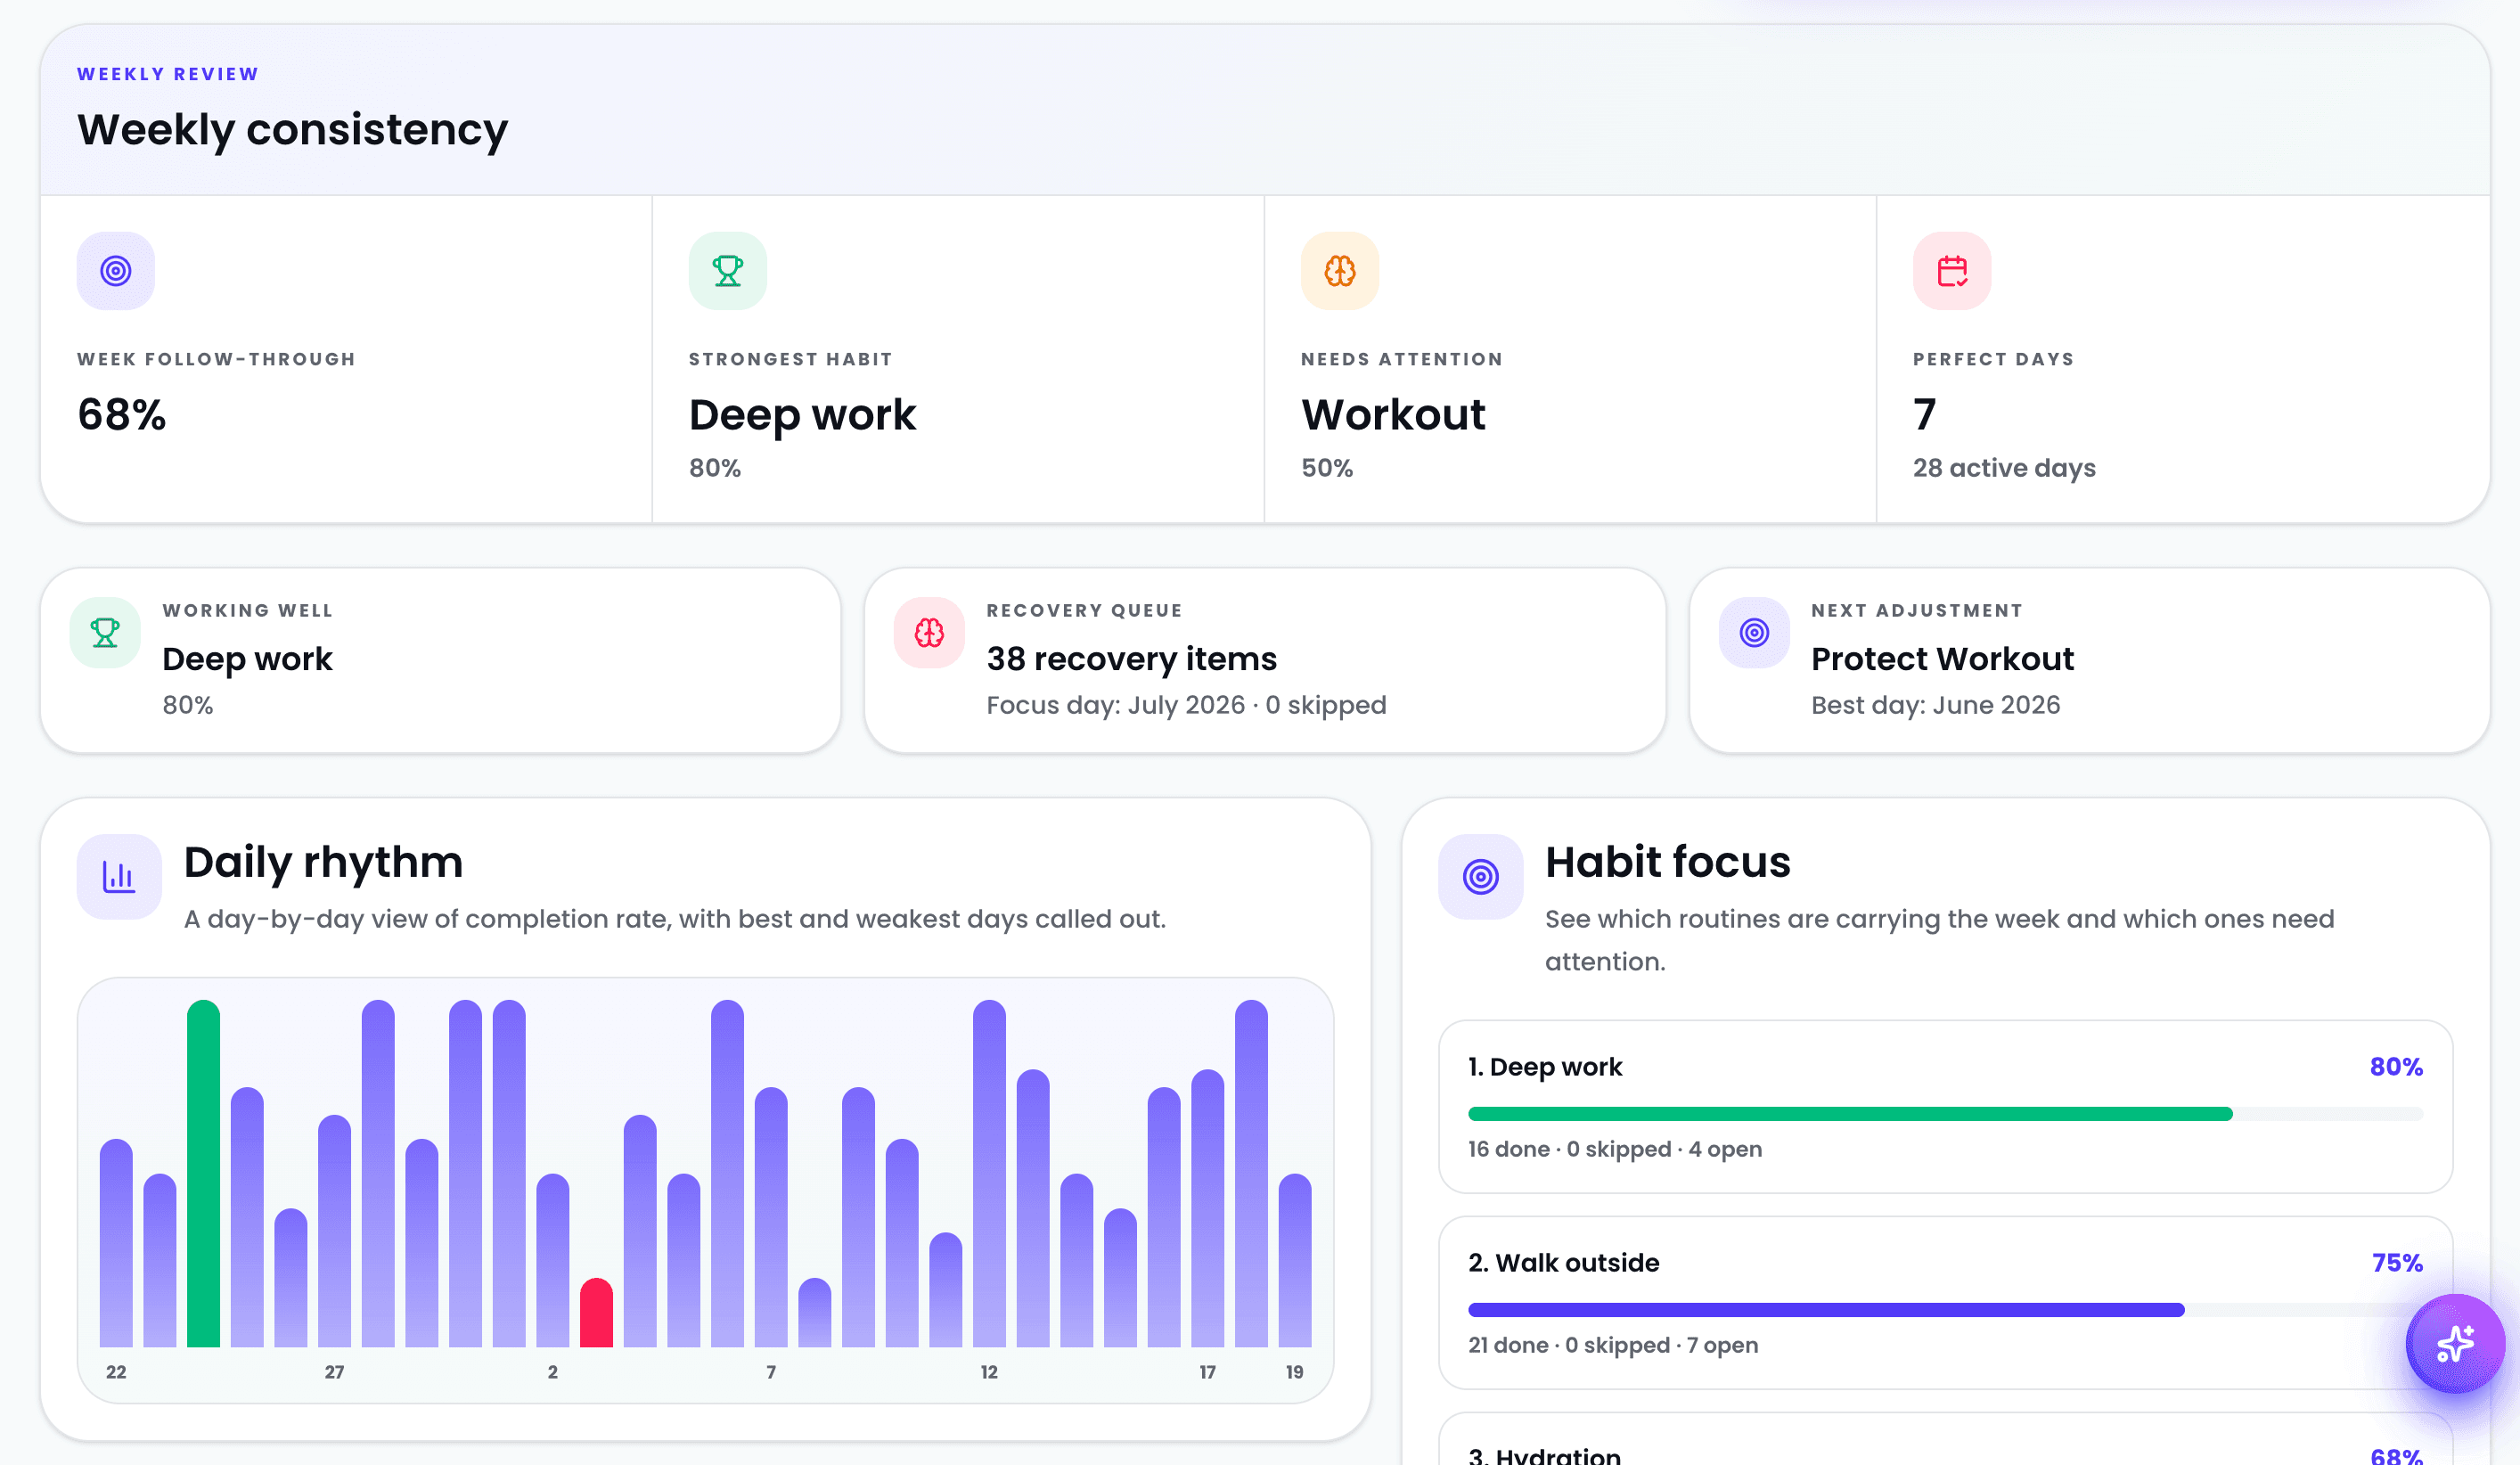Open the 3. Hydration habit row
Screen dimensions: 2520x1465
click(x=1945, y=1440)
